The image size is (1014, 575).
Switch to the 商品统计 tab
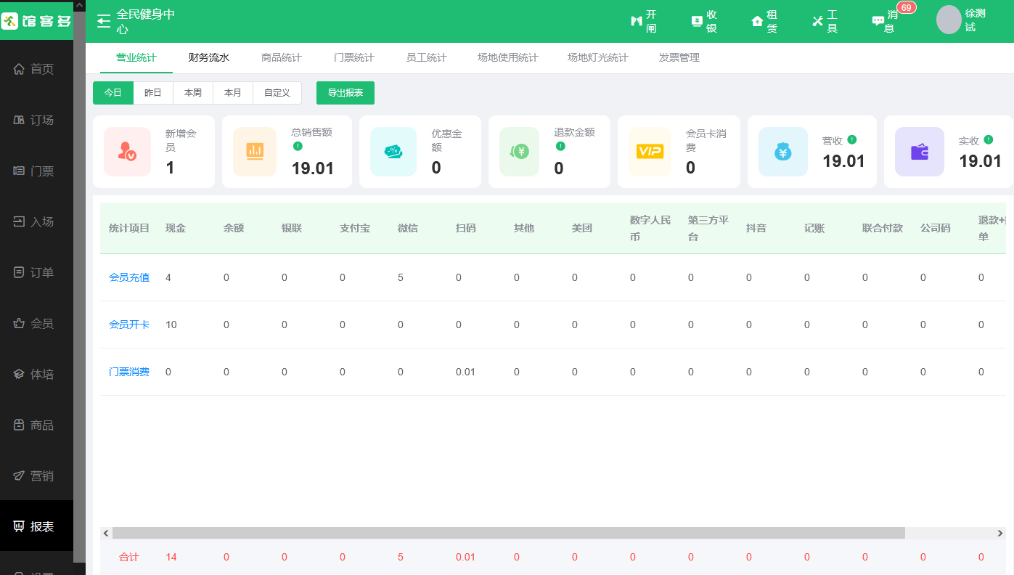(x=282, y=57)
